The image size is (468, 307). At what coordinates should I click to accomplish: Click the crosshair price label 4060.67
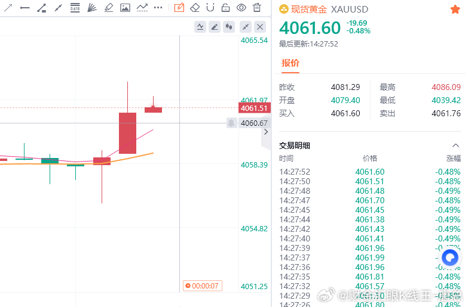(254, 123)
